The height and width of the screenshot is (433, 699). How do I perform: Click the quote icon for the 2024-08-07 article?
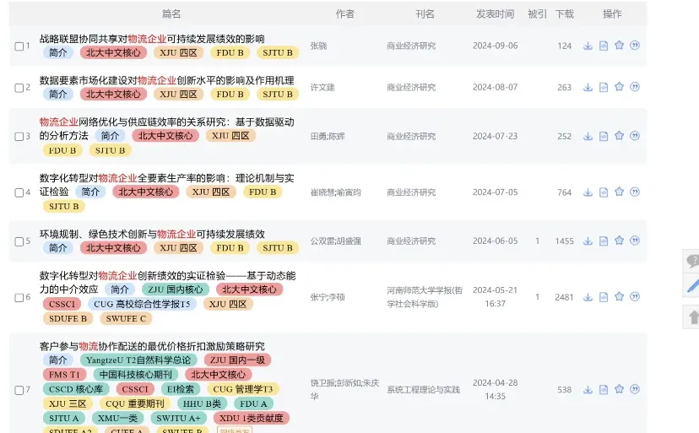tap(635, 86)
